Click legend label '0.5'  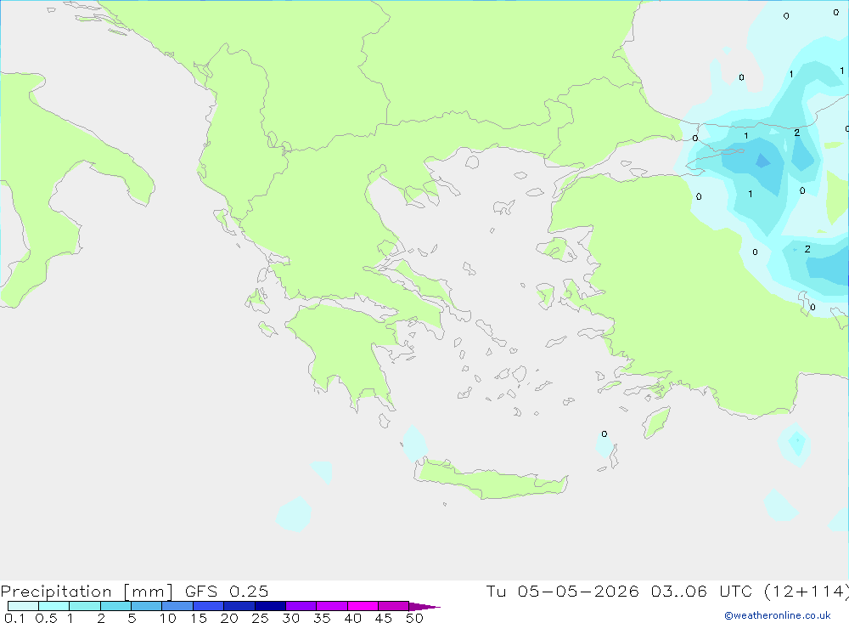click(46, 618)
